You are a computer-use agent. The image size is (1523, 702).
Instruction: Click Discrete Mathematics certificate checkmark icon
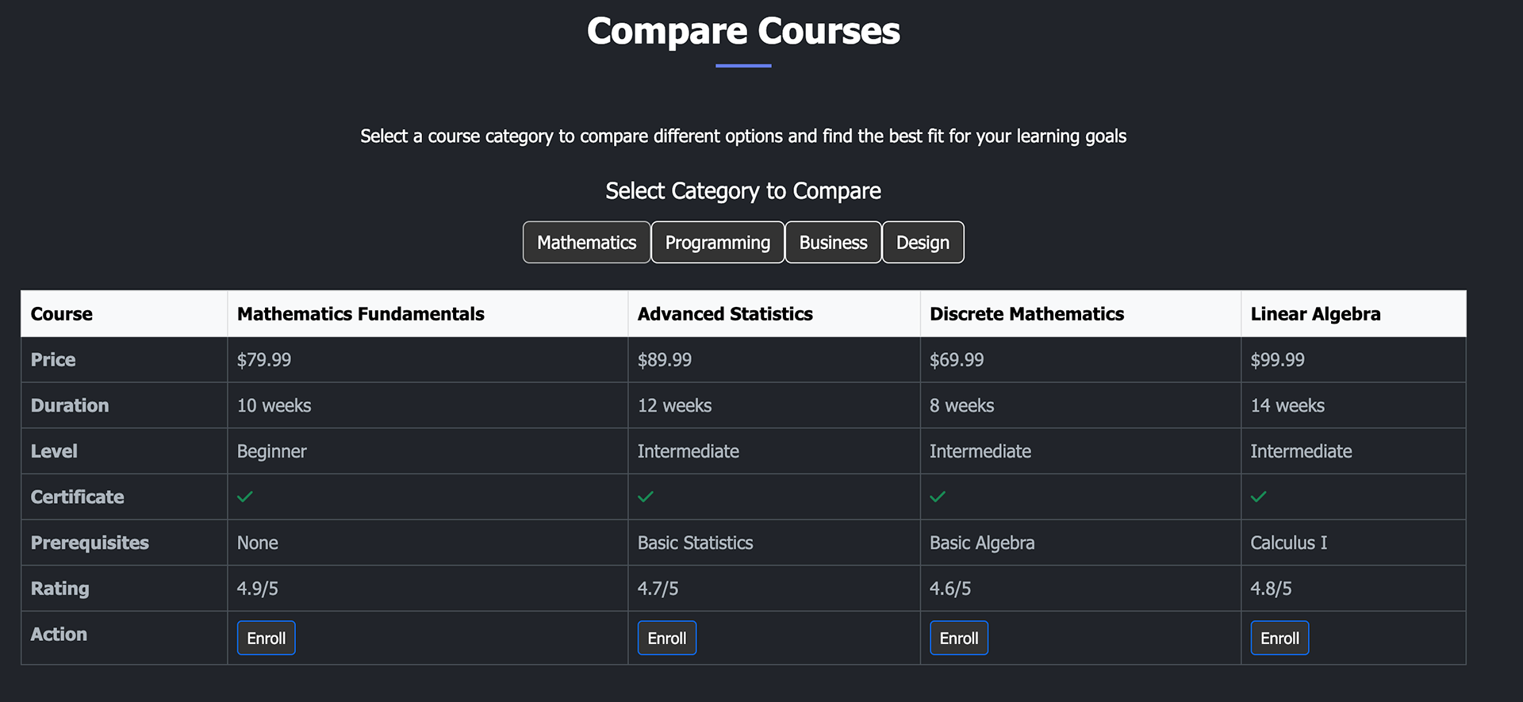pos(938,497)
